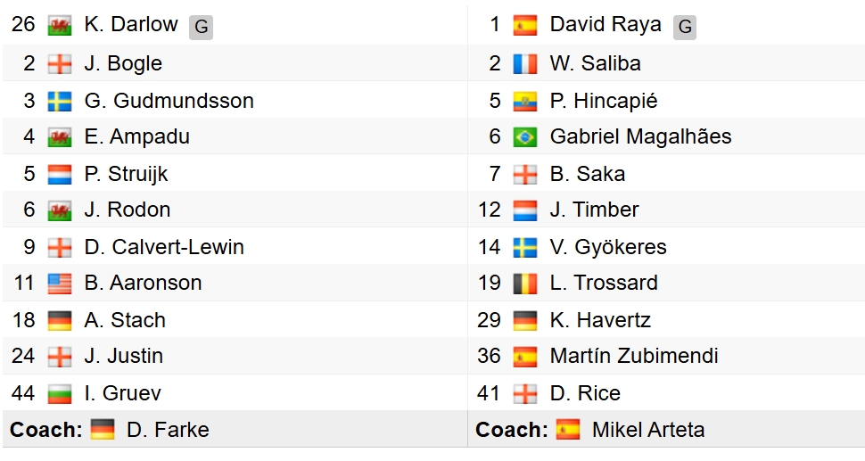Click coach name D. Farke
Viewport: 865px width, 461px height.
pyautogui.click(x=168, y=430)
